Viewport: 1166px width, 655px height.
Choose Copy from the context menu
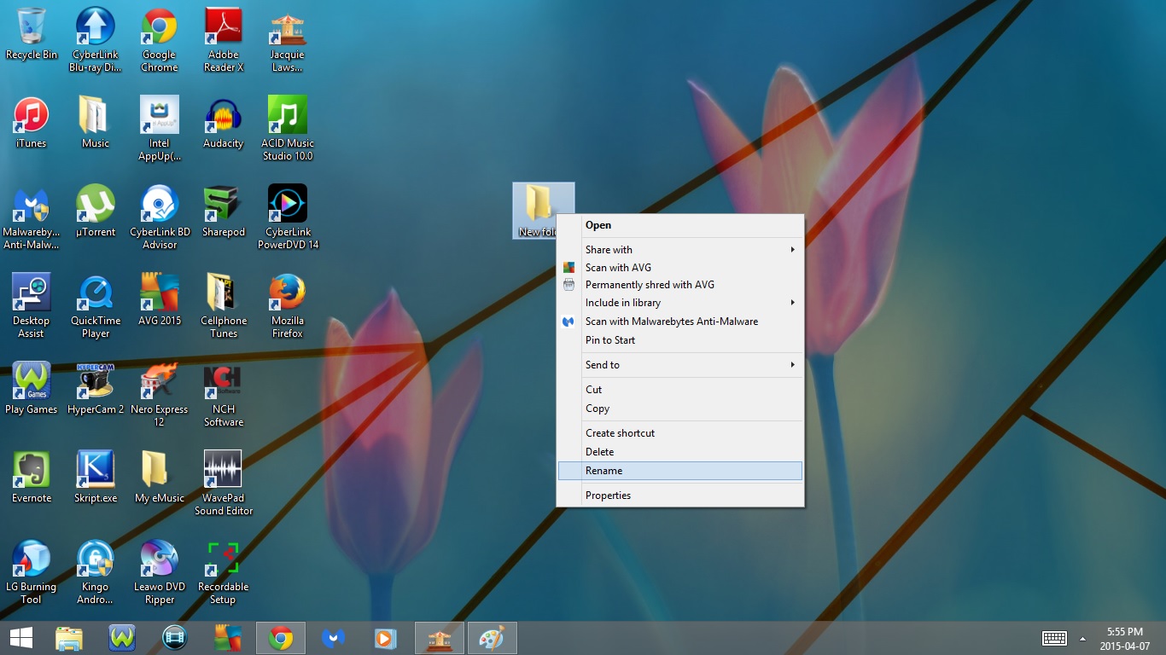click(679, 409)
